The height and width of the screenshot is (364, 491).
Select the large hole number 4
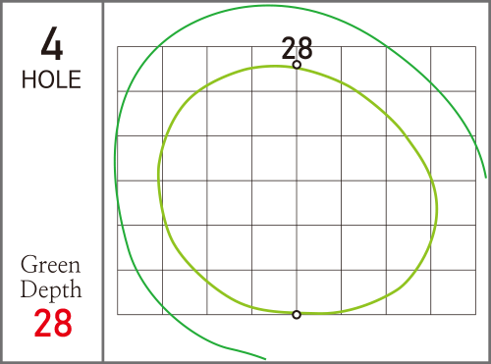pos(52,43)
